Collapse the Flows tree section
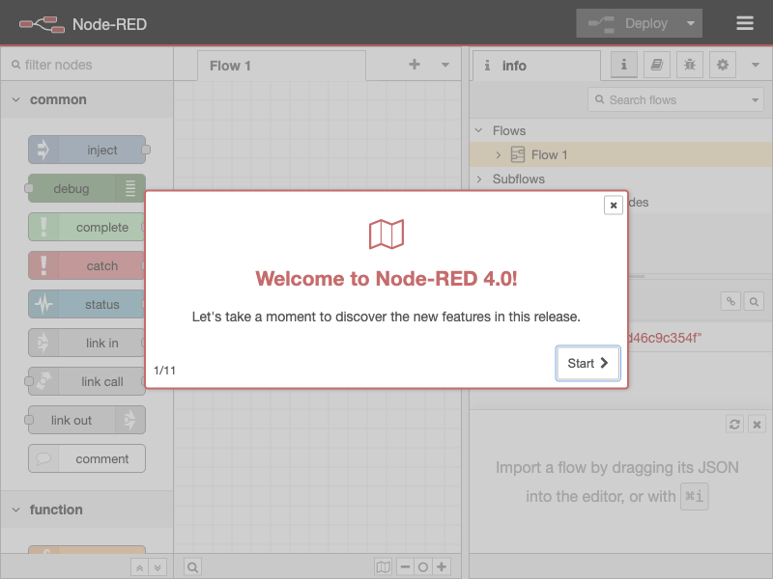This screenshot has width=773, height=579. pos(478,130)
